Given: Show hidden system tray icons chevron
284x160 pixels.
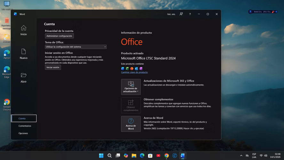Looking at the screenshot, I should [241, 156].
